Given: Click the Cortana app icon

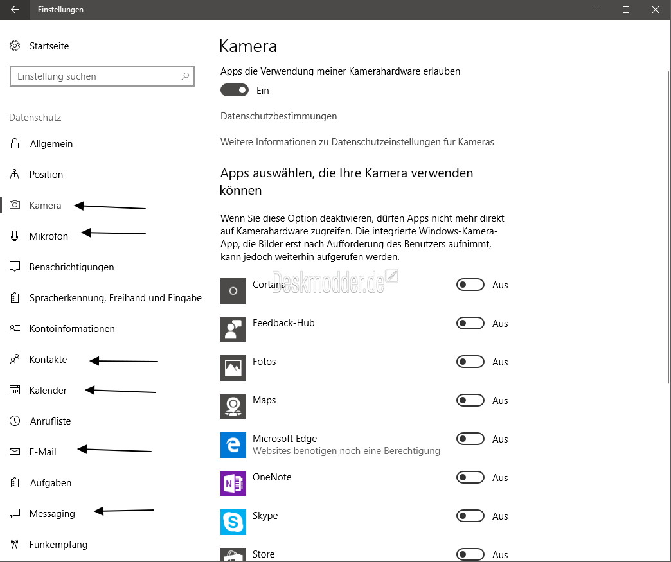Looking at the screenshot, I should pyautogui.click(x=233, y=291).
